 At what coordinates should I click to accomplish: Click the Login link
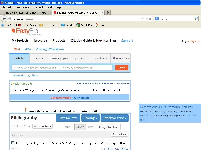coord(185,41)
